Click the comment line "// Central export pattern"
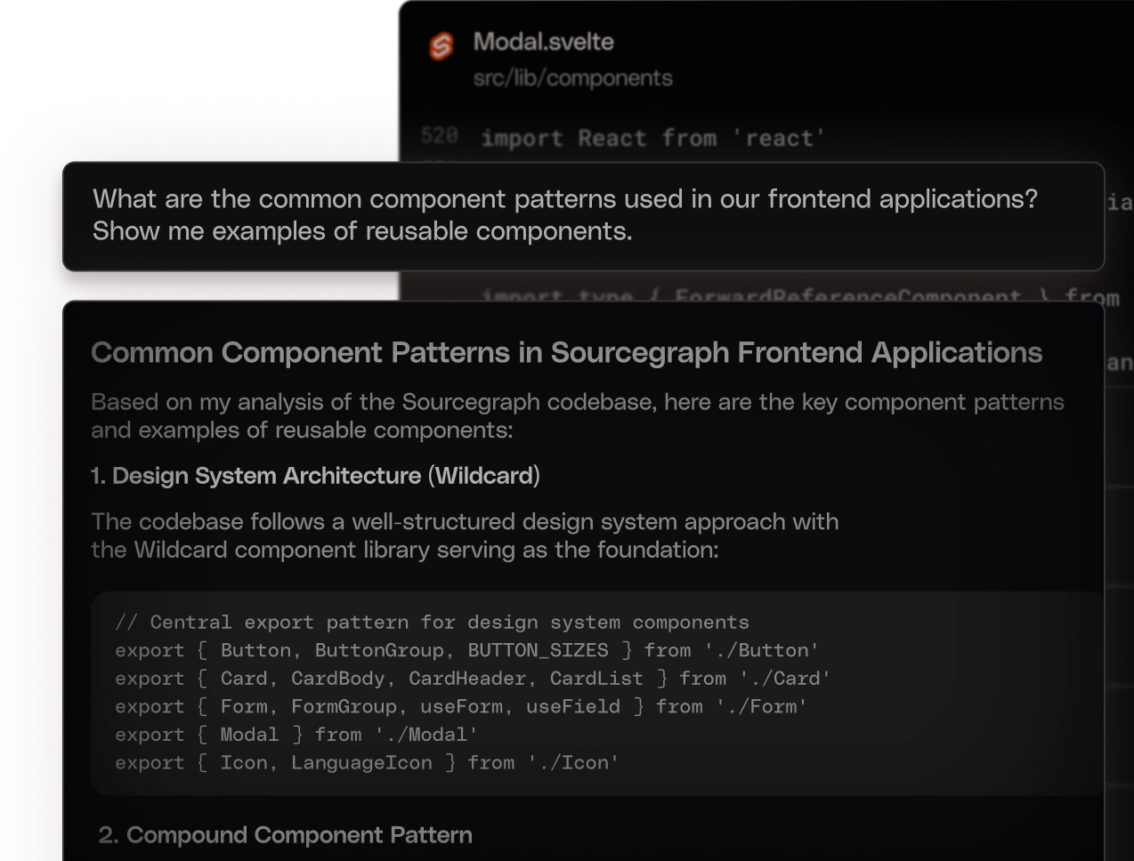Viewport: 1134px width, 861px height. [x=432, y=622]
